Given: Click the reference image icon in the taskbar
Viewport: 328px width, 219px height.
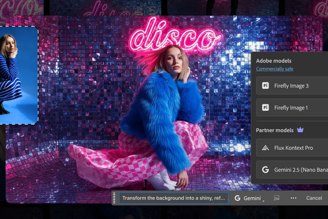Looking at the screenshot, I should pos(276,198).
